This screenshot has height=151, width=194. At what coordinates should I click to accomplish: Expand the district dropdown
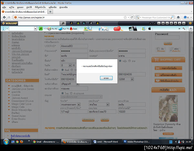point(108,105)
